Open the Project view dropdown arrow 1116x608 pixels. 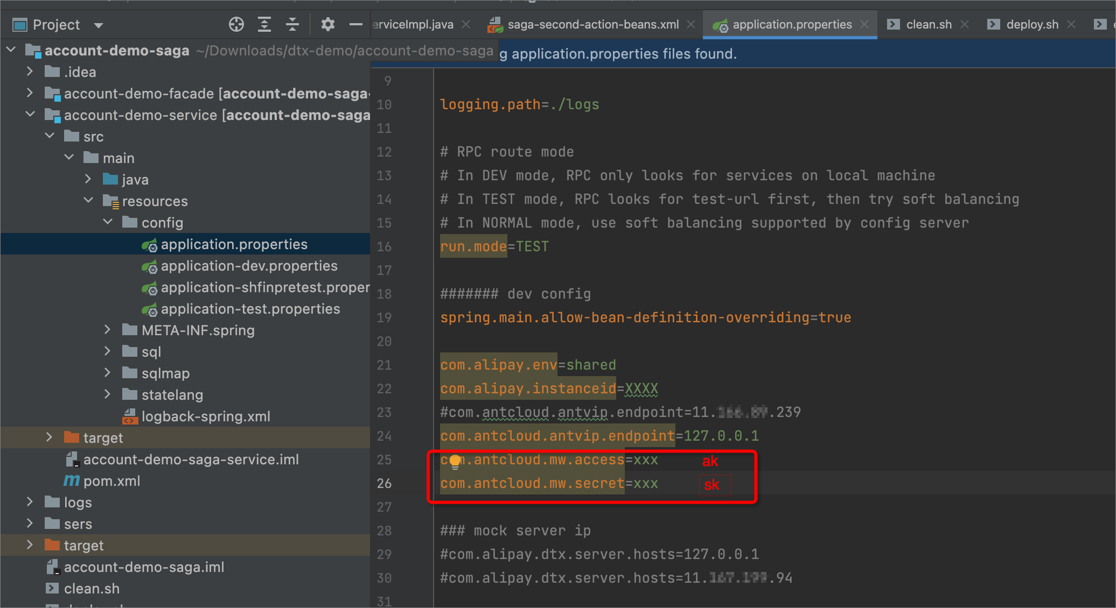coord(98,25)
